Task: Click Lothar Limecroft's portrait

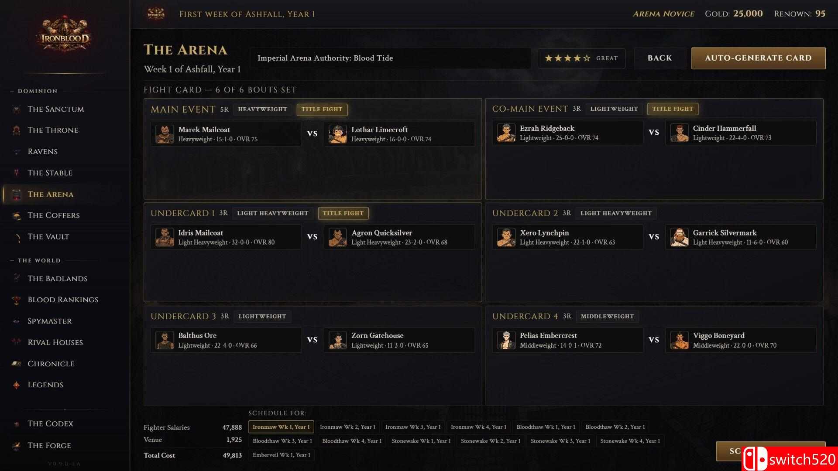Action: [338, 134]
